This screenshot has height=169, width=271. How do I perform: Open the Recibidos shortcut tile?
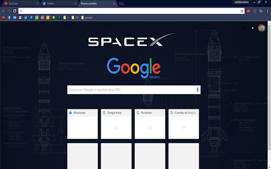(x=150, y=124)
